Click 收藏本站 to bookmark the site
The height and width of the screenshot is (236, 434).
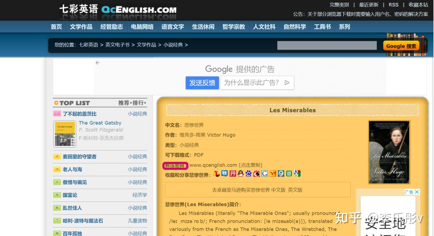pyautogui.click(x=418, y=5)
